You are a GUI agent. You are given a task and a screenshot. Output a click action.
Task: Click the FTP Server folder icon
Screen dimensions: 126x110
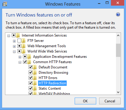pyautogui.click(x=24, y=41)
